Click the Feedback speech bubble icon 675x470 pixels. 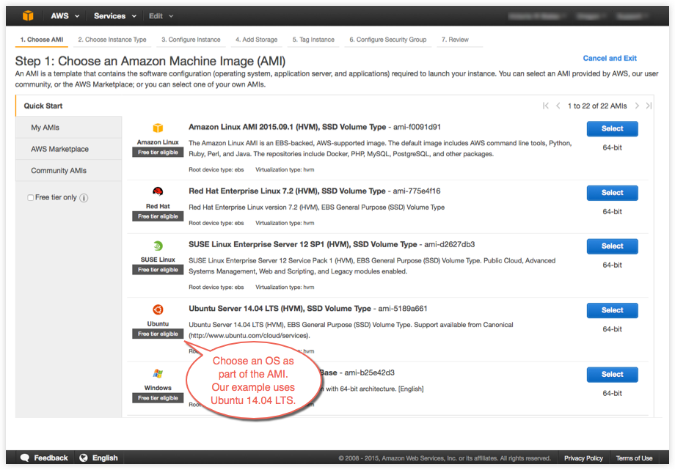[24, 458]
